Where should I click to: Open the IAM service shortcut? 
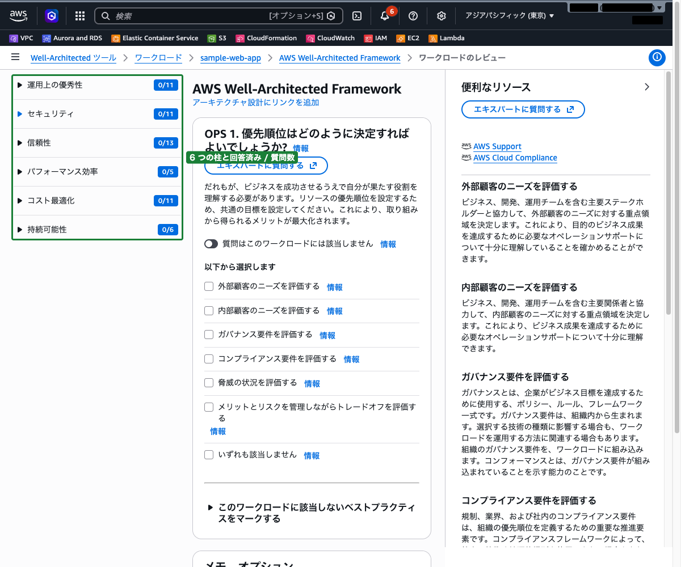(x=375, y=38)
